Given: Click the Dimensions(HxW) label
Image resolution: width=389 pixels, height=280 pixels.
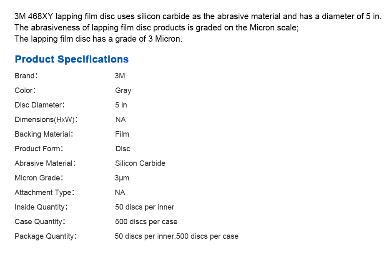Looking at the screenshot, I should [46, 120].
